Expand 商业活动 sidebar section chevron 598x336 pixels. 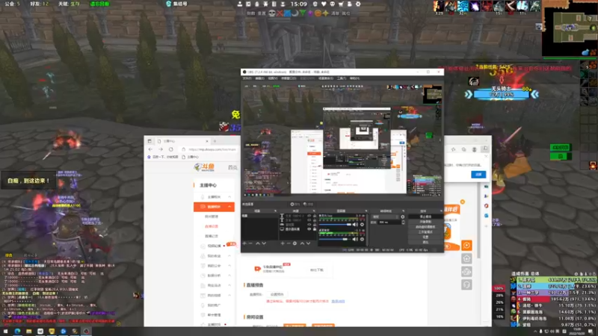229,285
